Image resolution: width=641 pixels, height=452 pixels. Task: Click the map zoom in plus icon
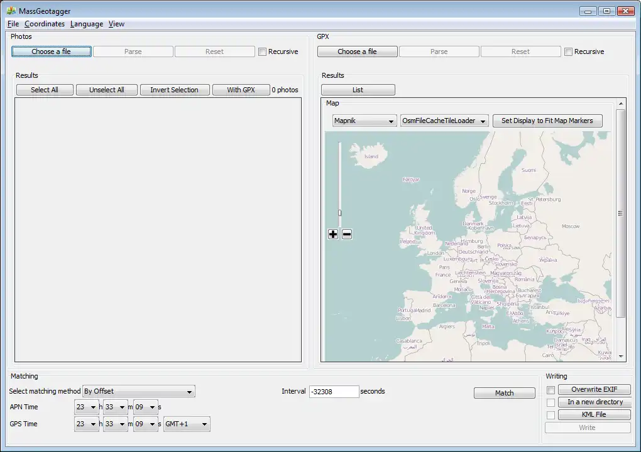[333, 234]
